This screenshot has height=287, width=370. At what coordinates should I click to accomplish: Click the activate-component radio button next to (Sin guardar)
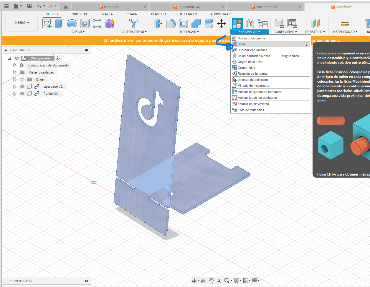click(x=58, y=58)
